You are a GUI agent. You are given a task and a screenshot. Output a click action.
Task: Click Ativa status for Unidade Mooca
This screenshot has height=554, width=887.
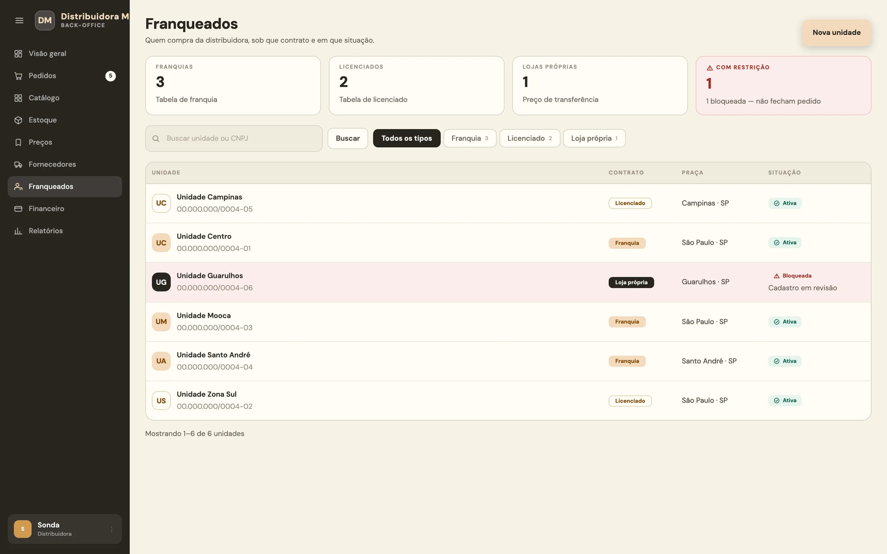click(785, 322)
